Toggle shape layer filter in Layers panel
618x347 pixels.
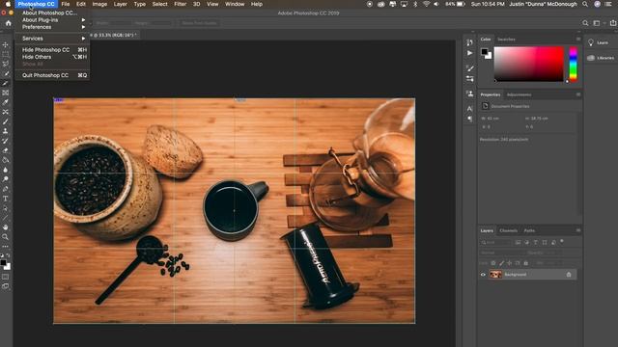click(545, 242)
